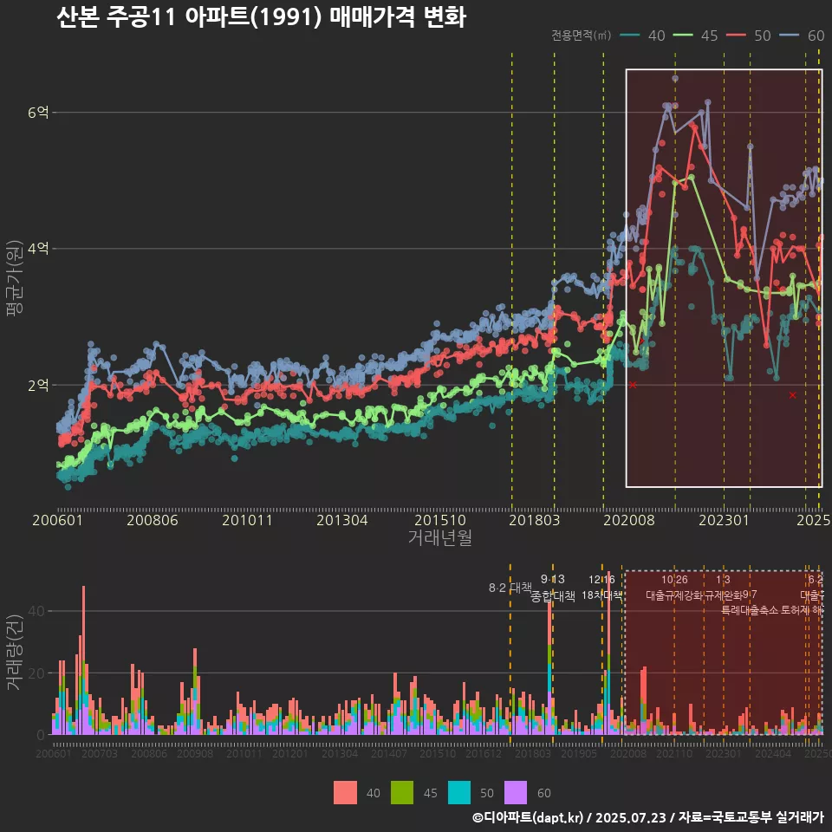Click 201803 on the price chart x-axis
Screen dimensions: 832x832
535,520
